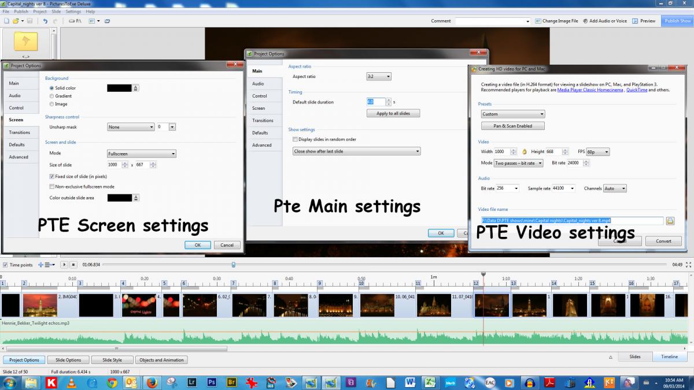Click the Convert button
694x390 pixels.
pos(663,241)
